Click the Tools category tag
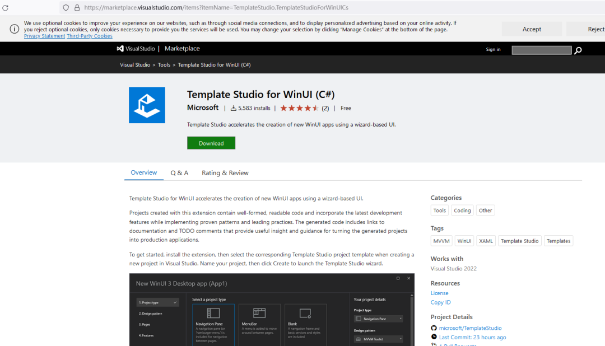 [x=440, y=210]
